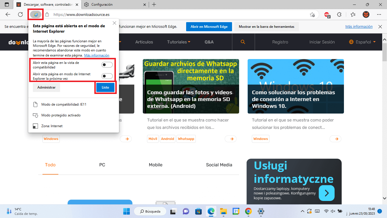Open the Extensions puzzle icon
Viewport: 387px width, 218px height.
tap(339, 14)
